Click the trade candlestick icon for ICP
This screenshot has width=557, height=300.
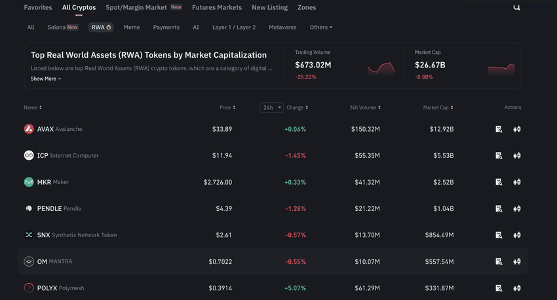[517, 156]
